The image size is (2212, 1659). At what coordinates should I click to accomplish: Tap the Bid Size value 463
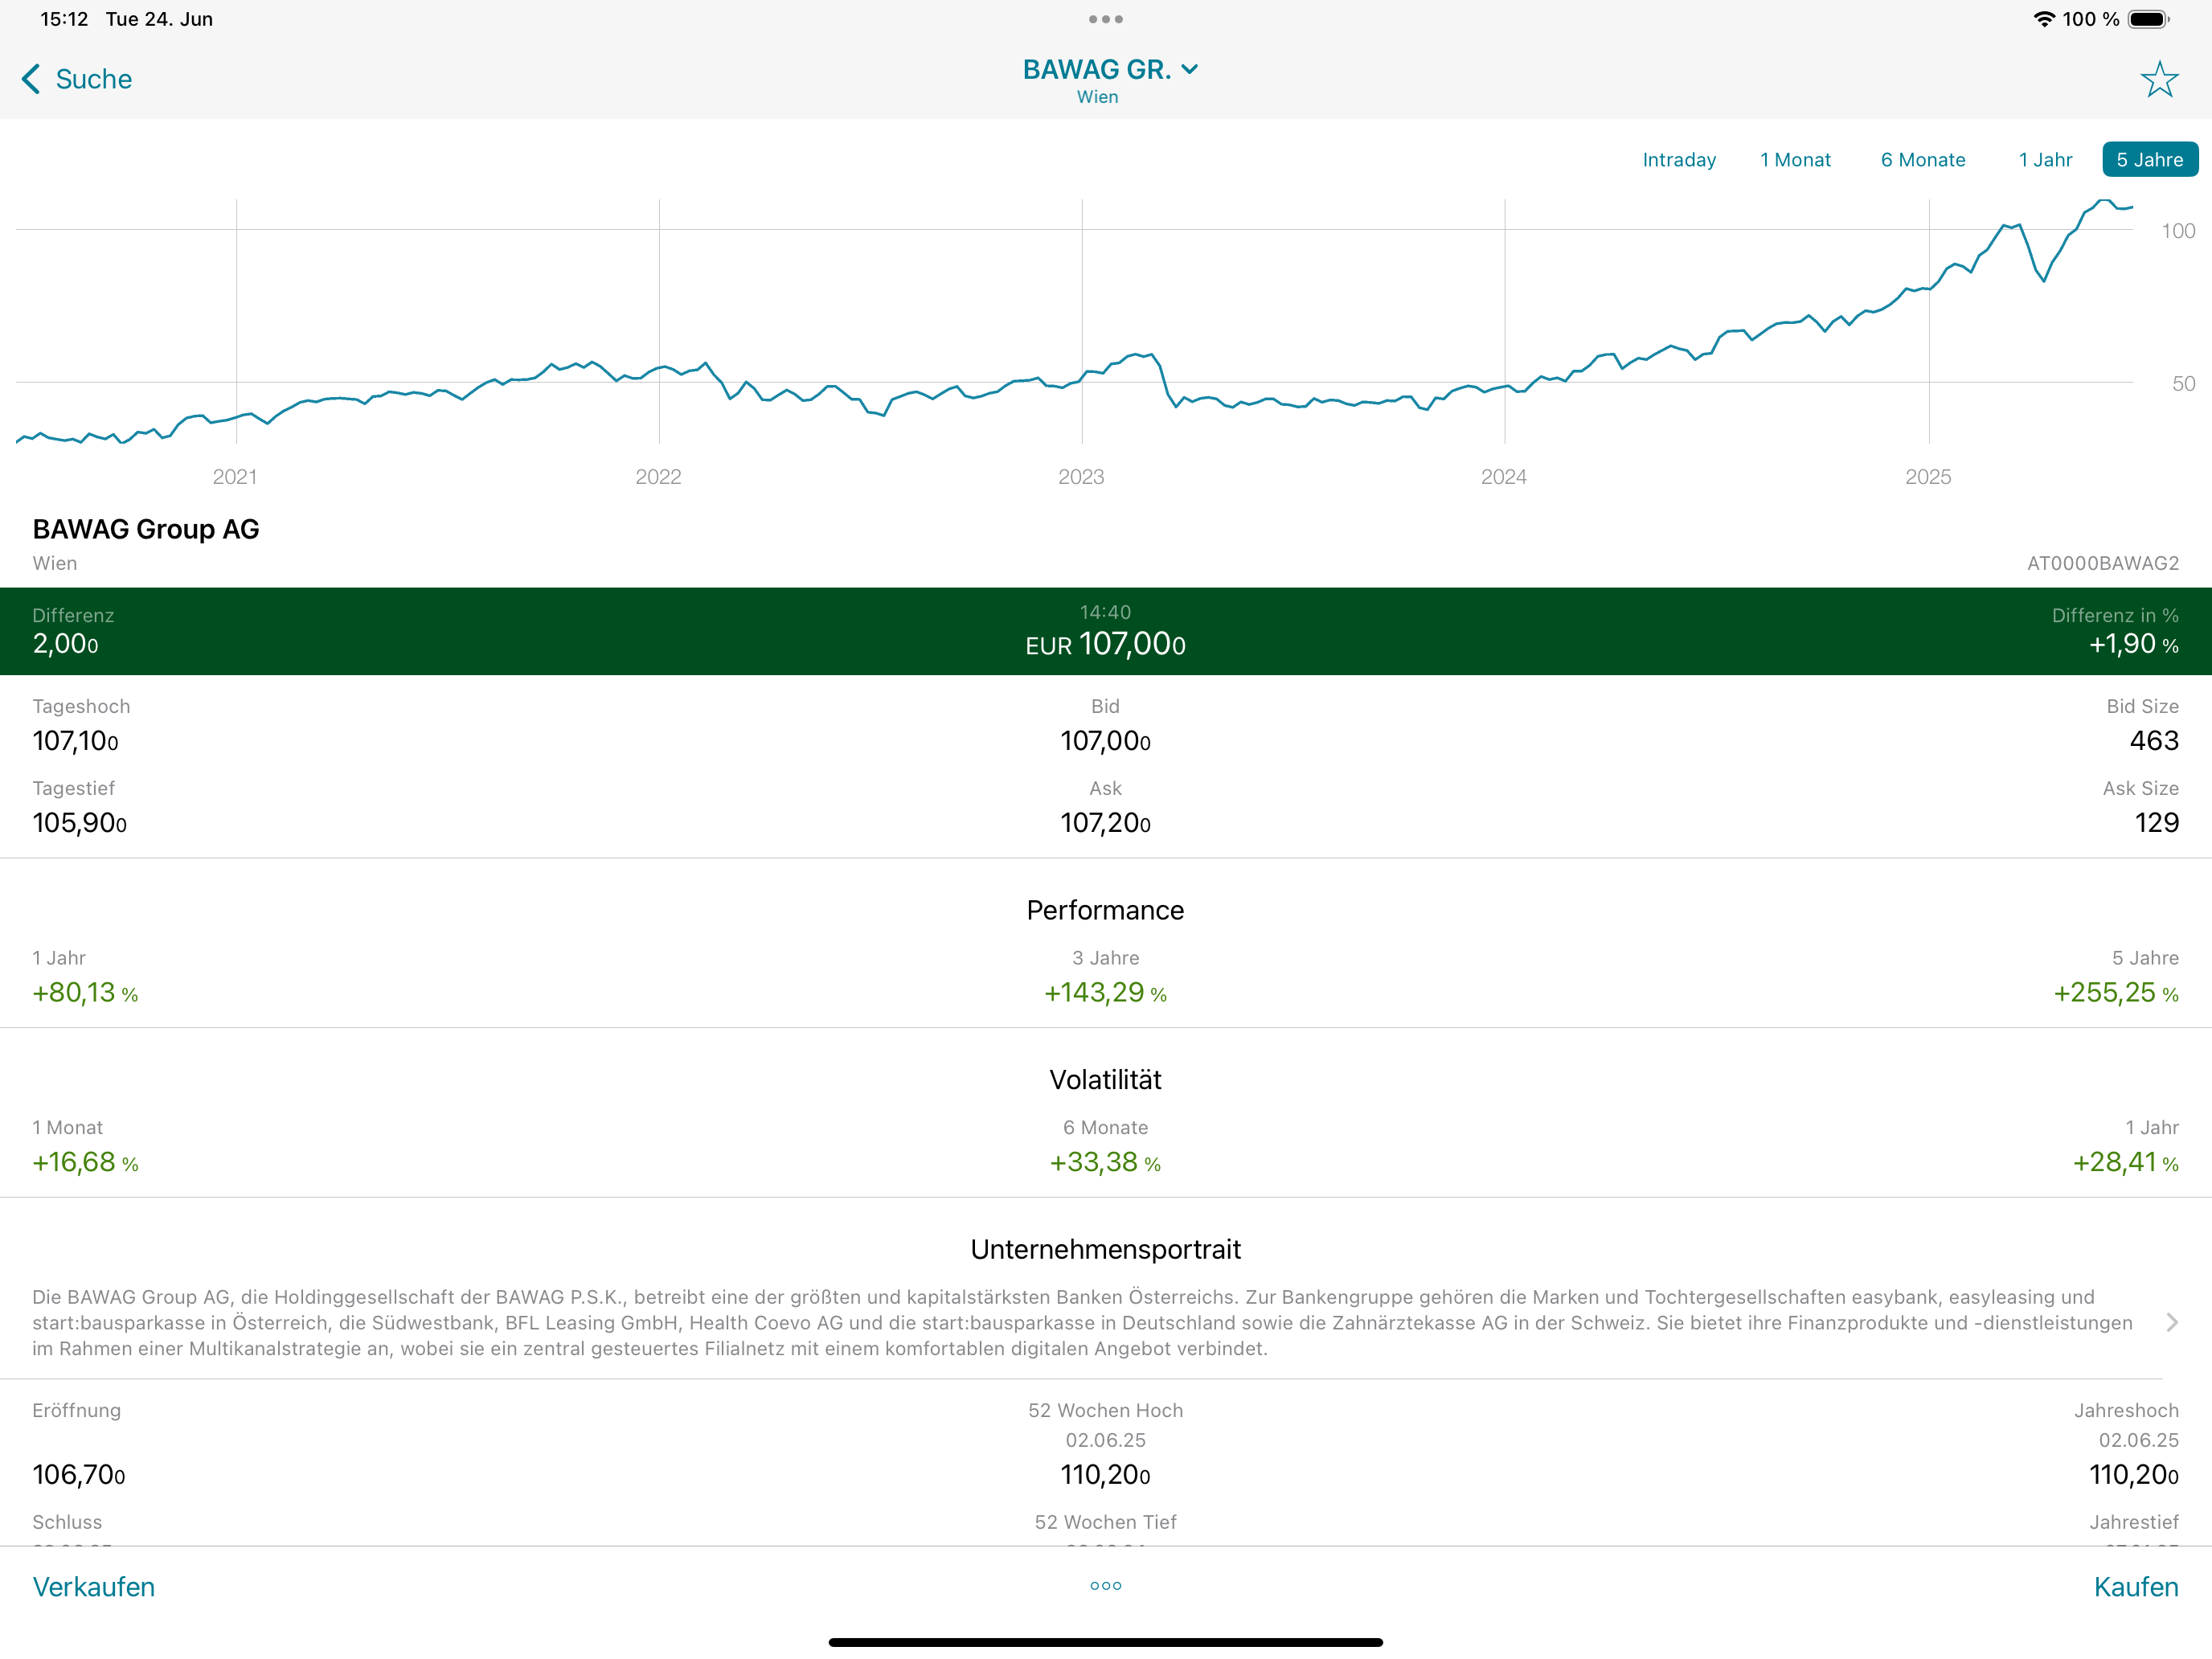[x=2154, y=741]
